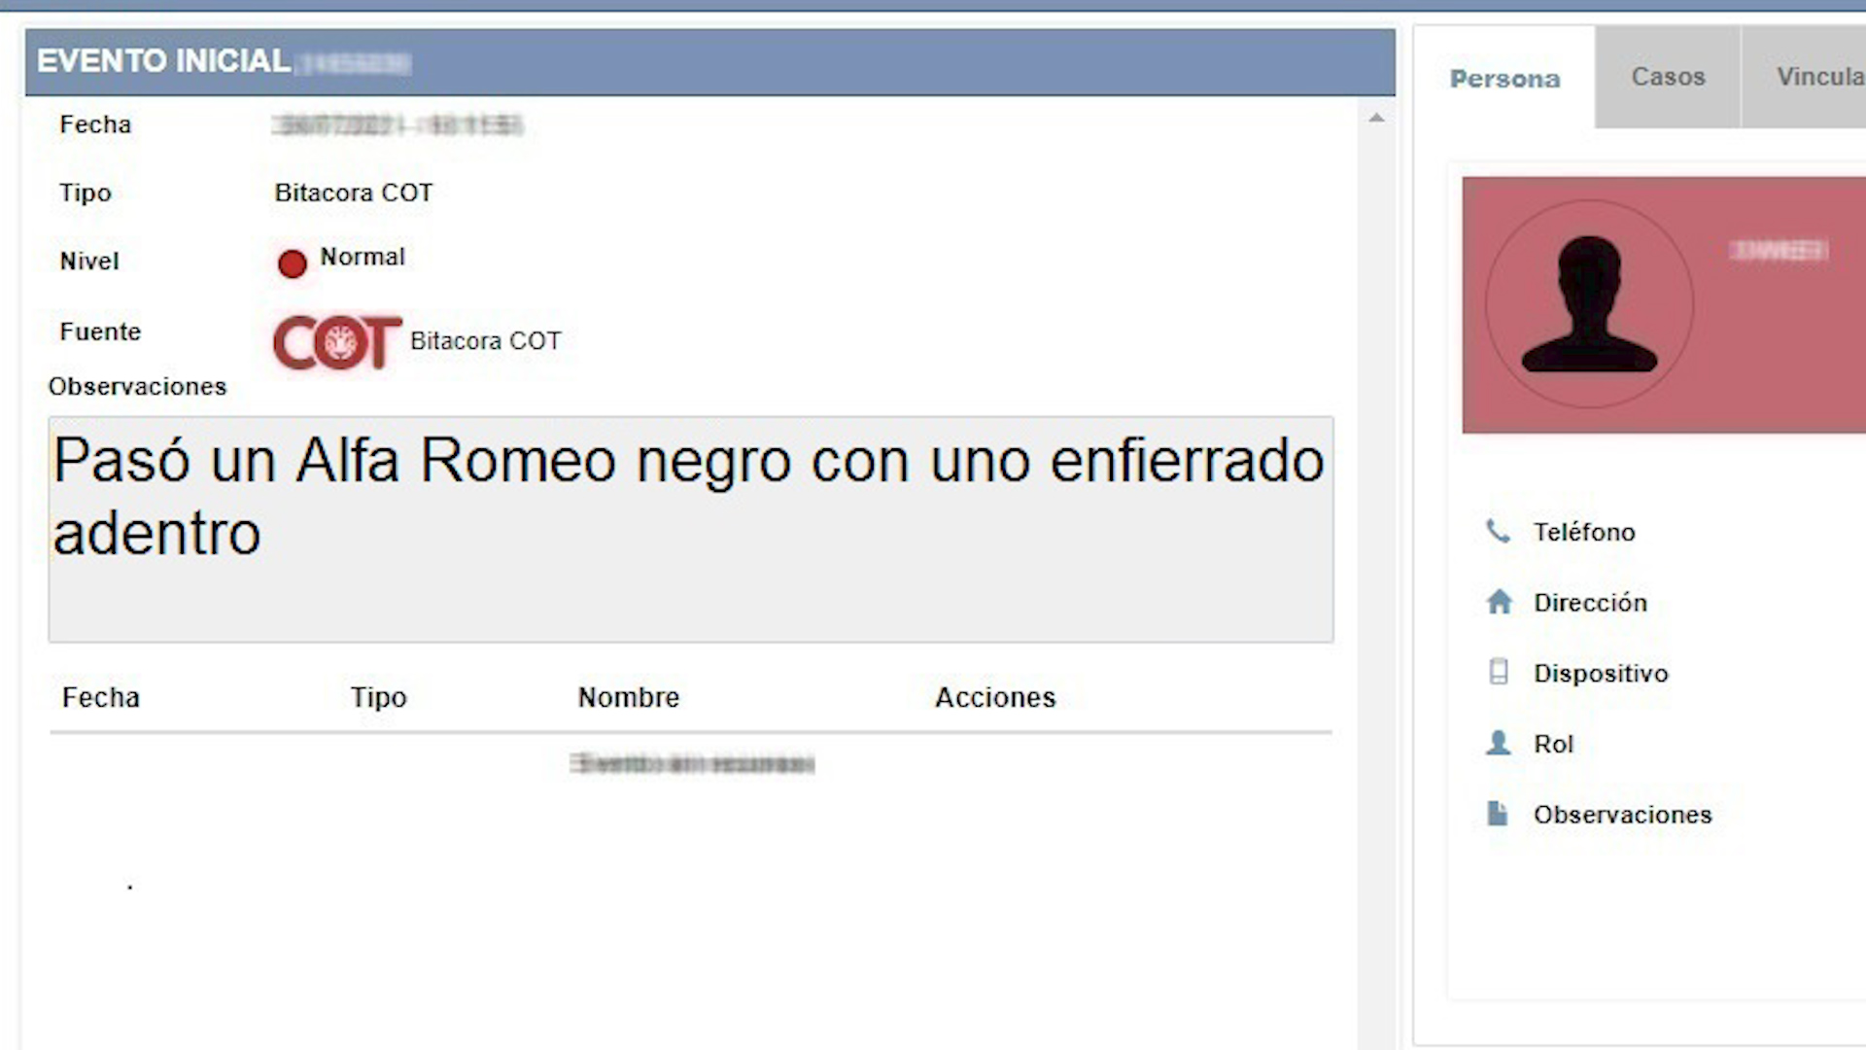Screen dimensions: 1866x1050
Task: Click the document icon beside Observaciones
Action: click(1498, 814)
